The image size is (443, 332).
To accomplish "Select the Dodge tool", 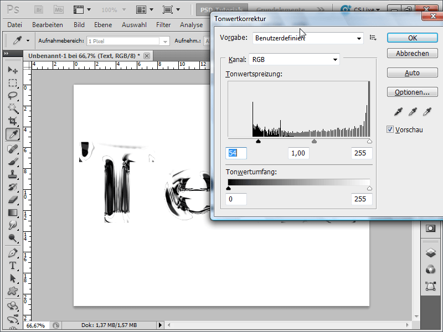I will tap(13, 238).
